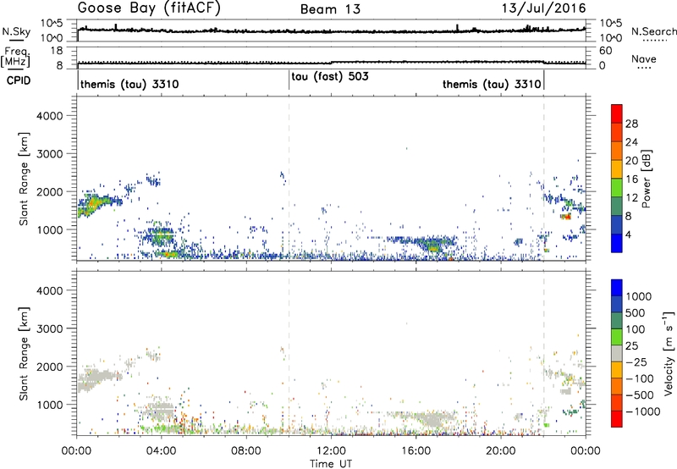This screenshot has width=677, height=469.
Task: Click the 'Velocity [m s⁻¹]' colorbar title
Action: [x=669, y=353]
